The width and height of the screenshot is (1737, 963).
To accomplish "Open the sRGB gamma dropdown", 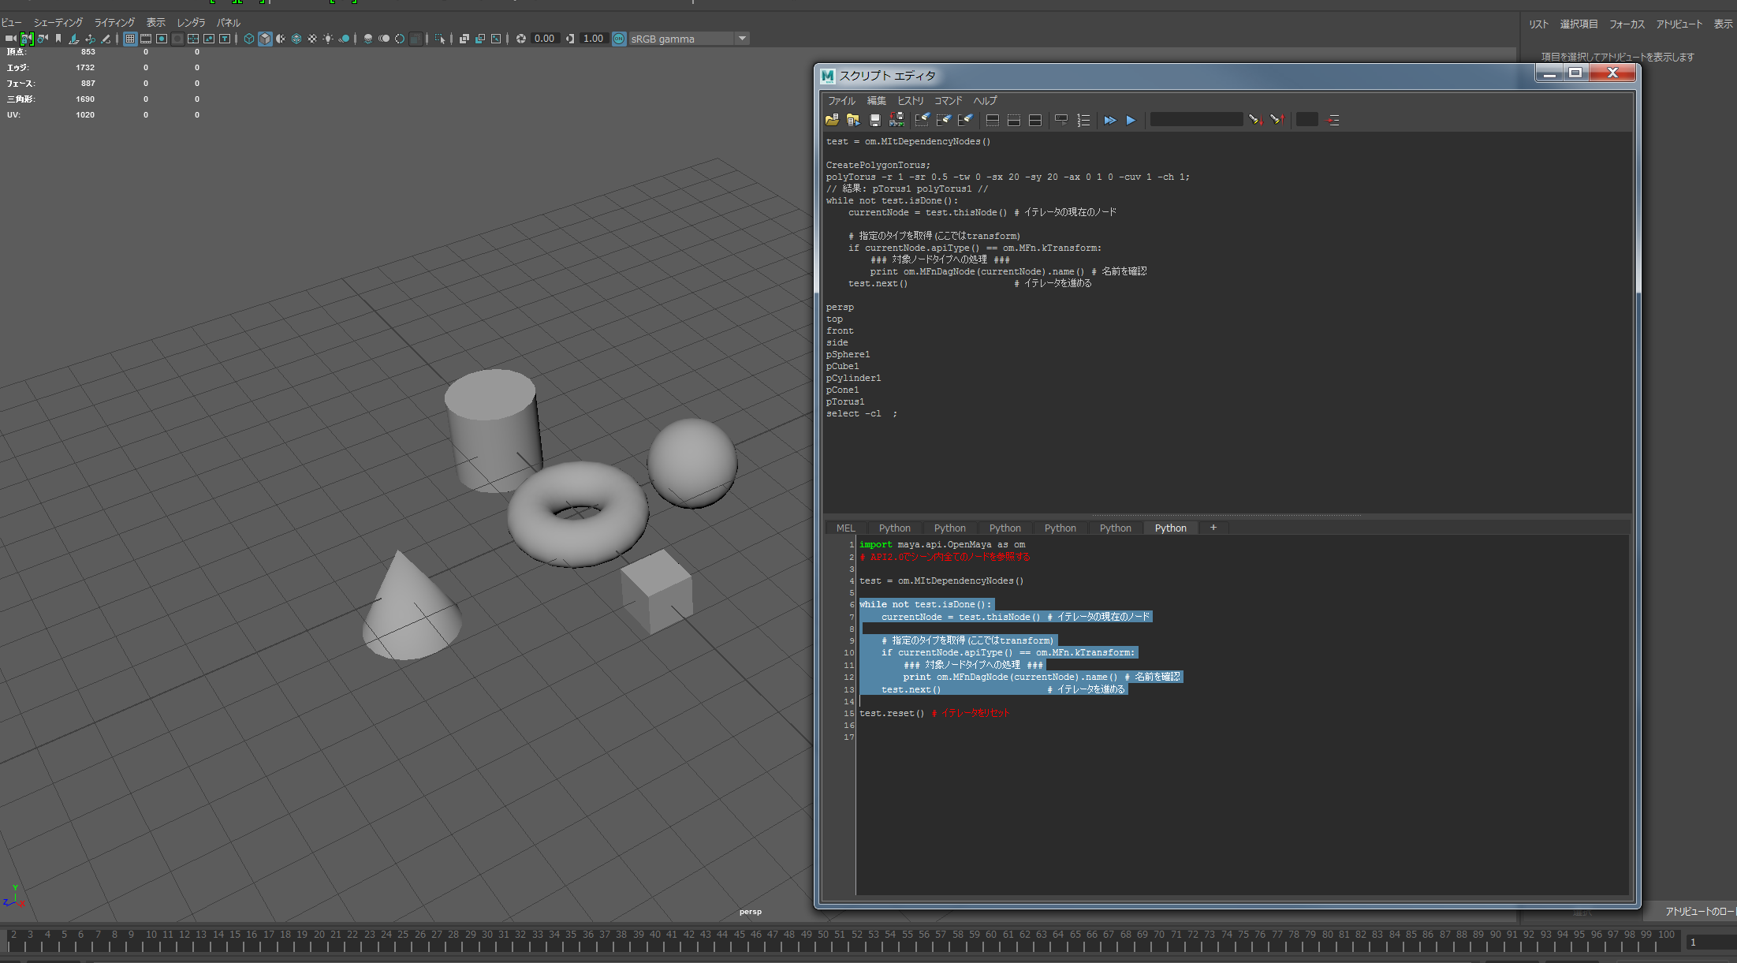I will click(x=742, y=38).
